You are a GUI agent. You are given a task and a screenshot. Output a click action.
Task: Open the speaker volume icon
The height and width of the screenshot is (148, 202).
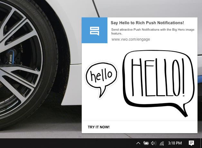pyautogui.click(x=153, y=143)
